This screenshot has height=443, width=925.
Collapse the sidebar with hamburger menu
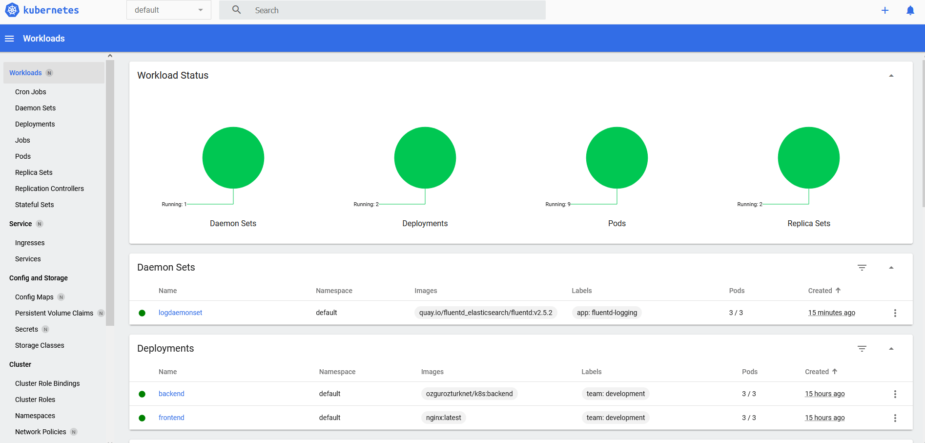point(9,38)
